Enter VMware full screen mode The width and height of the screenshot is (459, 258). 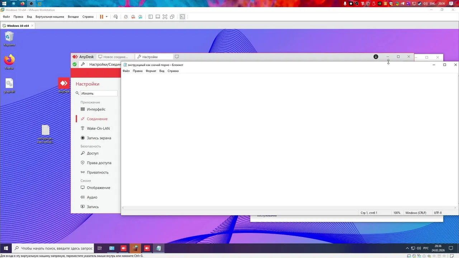tap(165, 16)
